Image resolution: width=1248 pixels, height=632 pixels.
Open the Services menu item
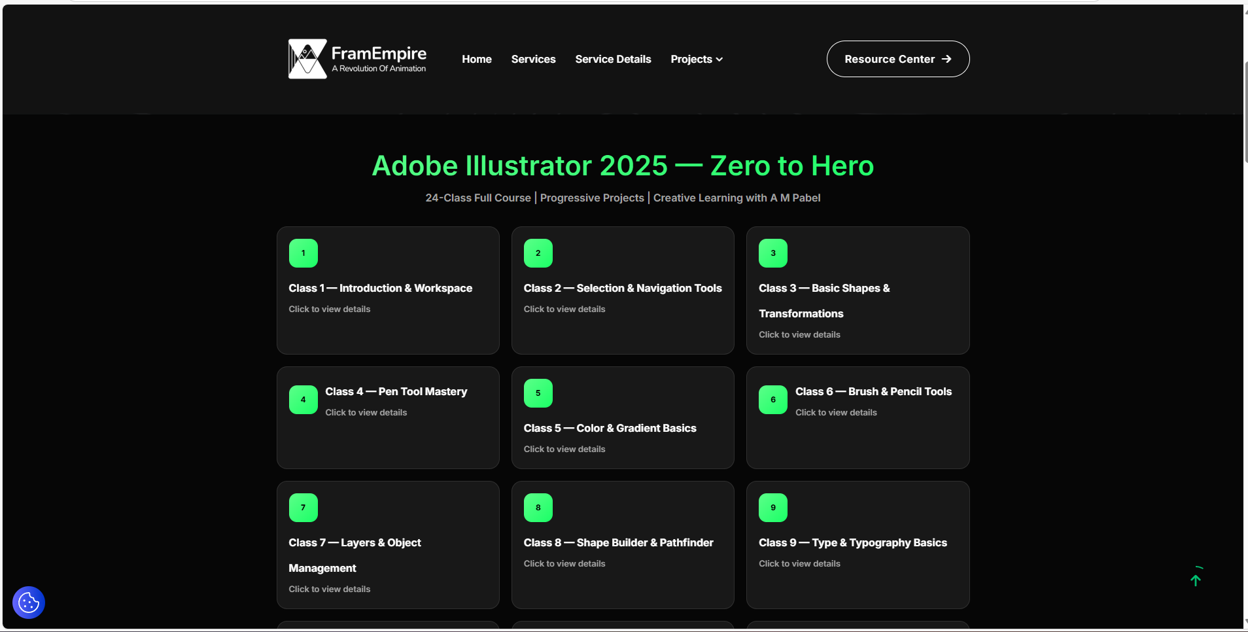tap(533, 59)
